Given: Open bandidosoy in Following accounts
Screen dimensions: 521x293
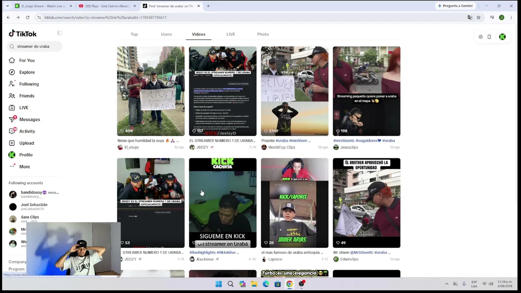Looking at the screenshot, I should (34, 194).
